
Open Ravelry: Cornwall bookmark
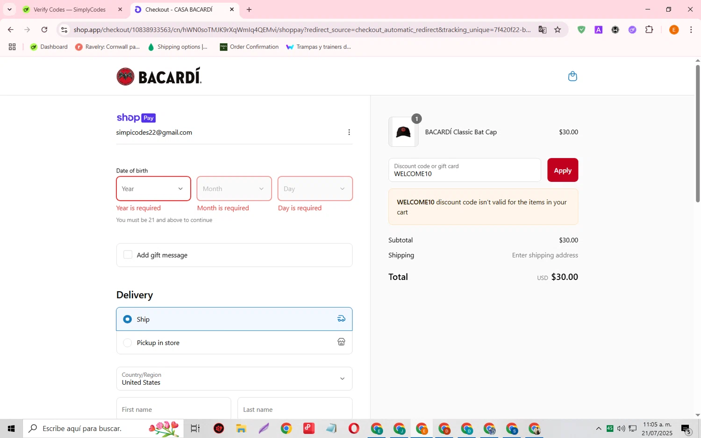107,47
